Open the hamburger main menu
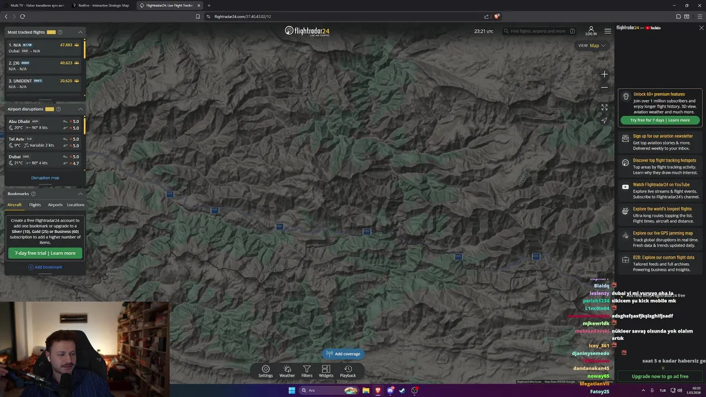 click(x=607, y=31)
